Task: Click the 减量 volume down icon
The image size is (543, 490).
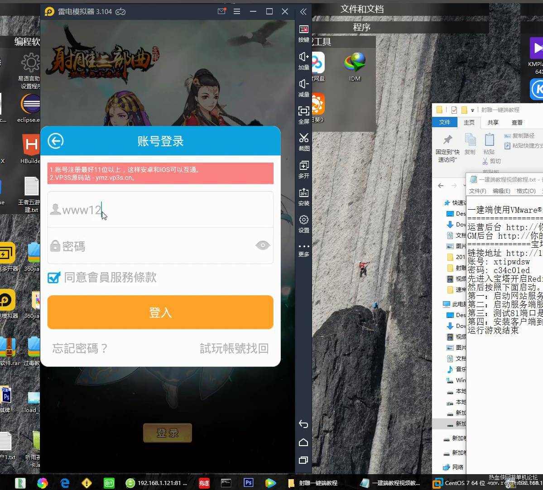Action: (x=304, y=88)
